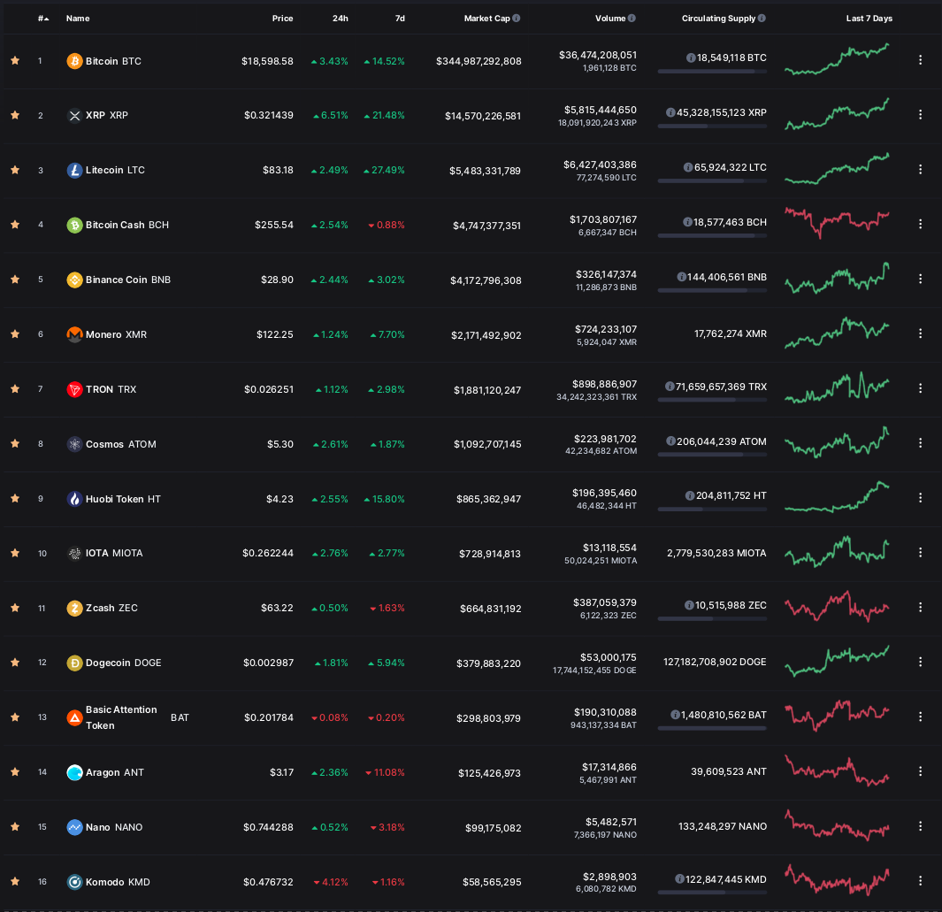Open the three-dot menu for XRP
The width and height of the screenshot is (942, 912).
[921, 115]
